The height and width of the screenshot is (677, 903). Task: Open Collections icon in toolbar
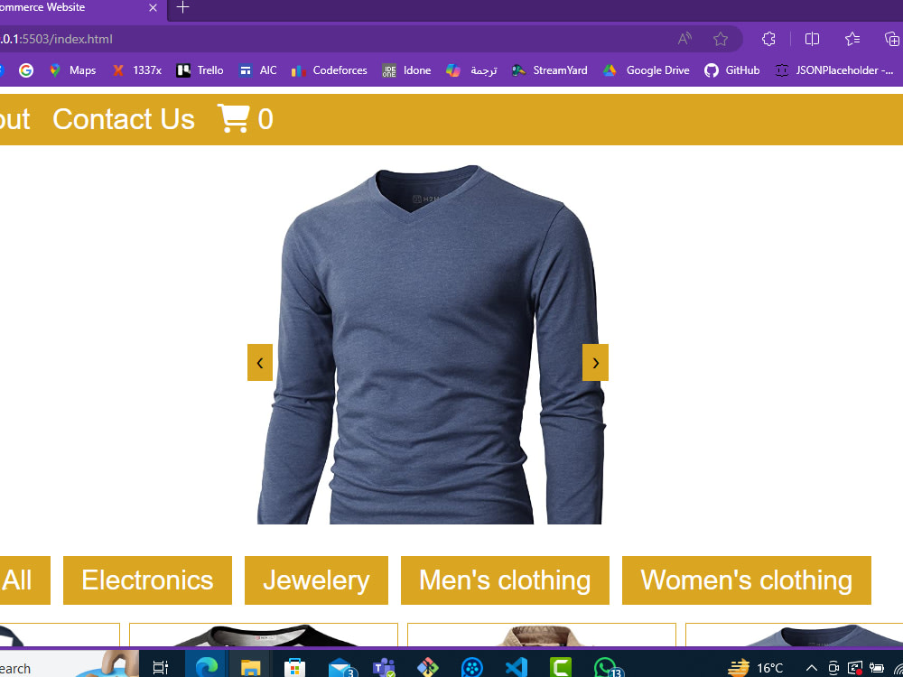[892, 39]
